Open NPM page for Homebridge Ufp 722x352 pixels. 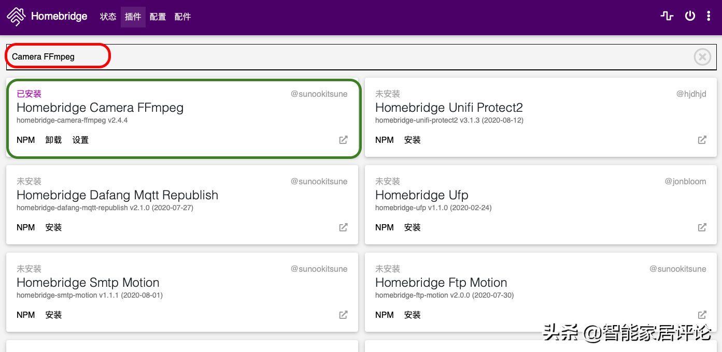click(x=385, y=227)
